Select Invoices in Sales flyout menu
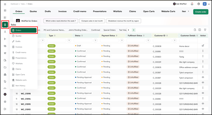 click(x=24, y=47)
